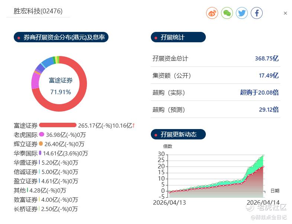Click the 2026/04/14 date axis label
Viewport: 292px width, 224px height.
click(x=263, y=202)
